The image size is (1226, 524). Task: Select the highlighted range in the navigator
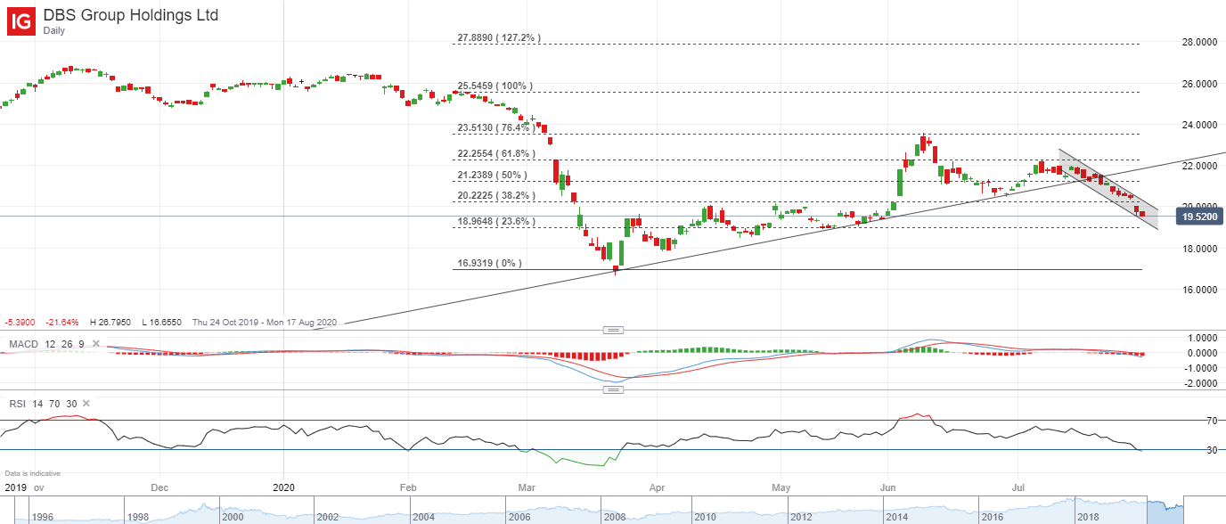1165,510
